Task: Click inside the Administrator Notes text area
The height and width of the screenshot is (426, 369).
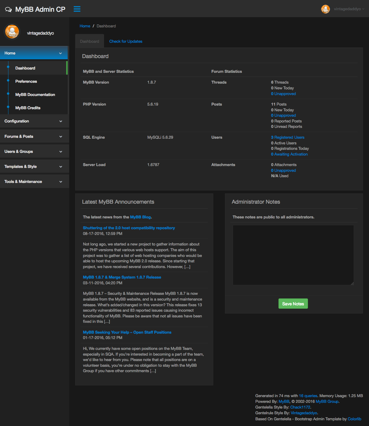Action: pyautogui.click(x=293, y=255)
